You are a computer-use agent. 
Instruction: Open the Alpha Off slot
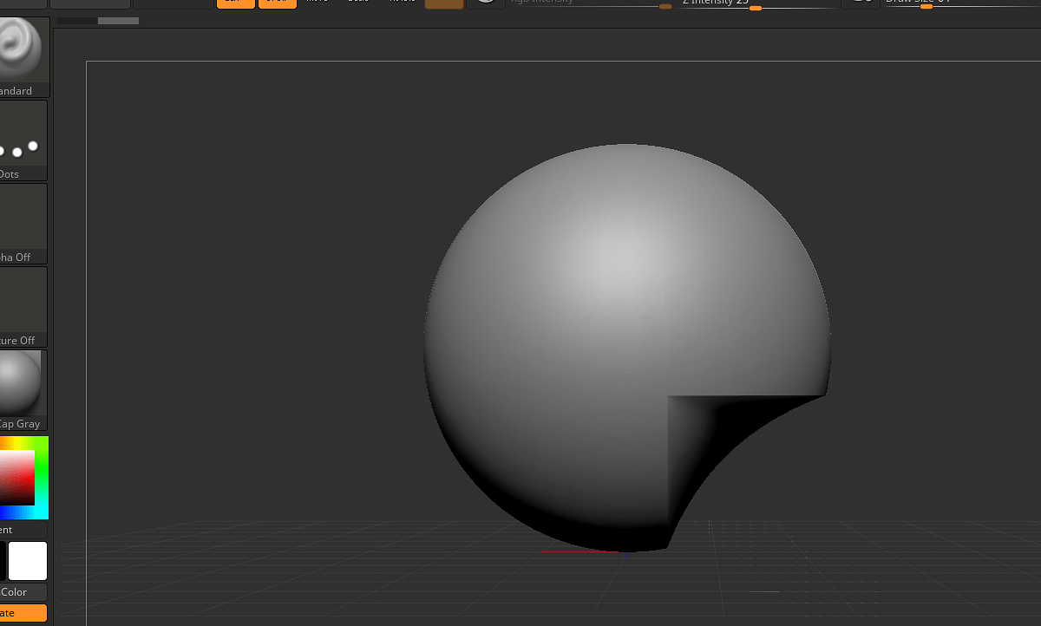[x=23, y=224]
